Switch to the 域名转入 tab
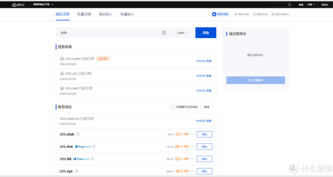Viewport: 333px width, 177px height. point(106,14)
